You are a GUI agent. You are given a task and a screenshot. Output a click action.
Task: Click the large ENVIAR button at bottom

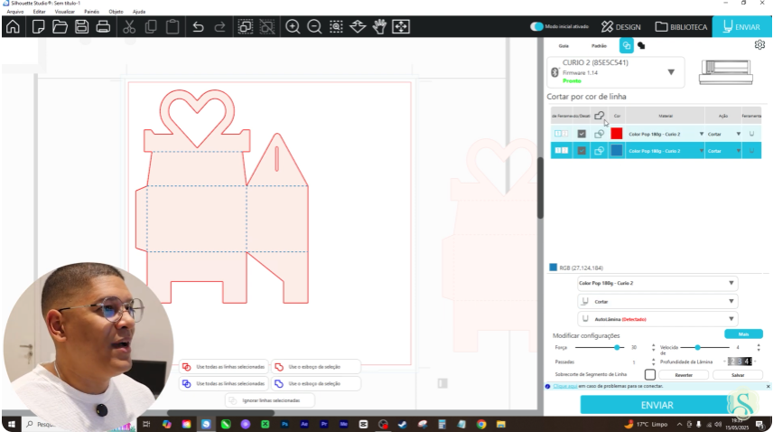click(x=657, y=405)
